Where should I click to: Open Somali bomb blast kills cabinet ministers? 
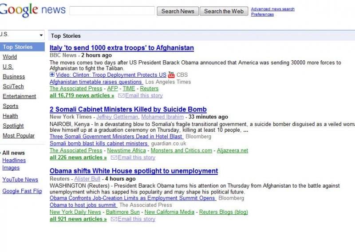[99, 144]
